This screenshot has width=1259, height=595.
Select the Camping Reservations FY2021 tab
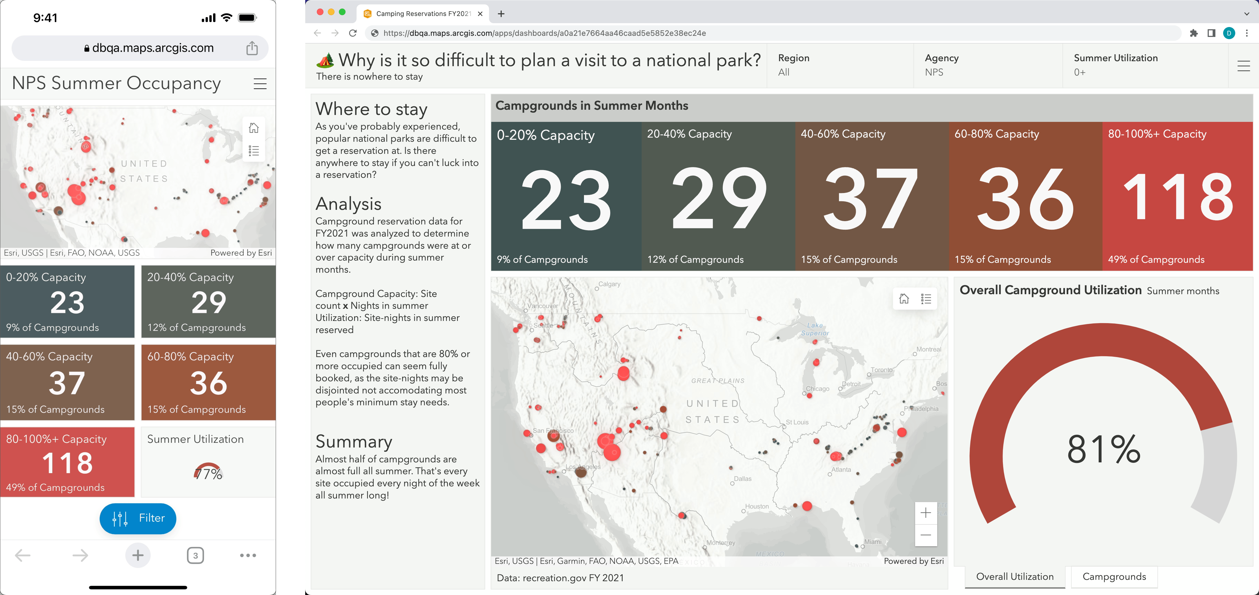[423, 14]
